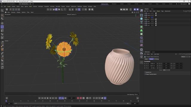Open the viewport hamburger menu
The width and height of the screenshot is (191, 107).
pyautogui.click(x=6, y=12)
